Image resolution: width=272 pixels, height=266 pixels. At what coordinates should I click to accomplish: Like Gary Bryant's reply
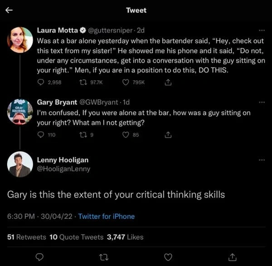pyautogui.click(x=126, y=134)
